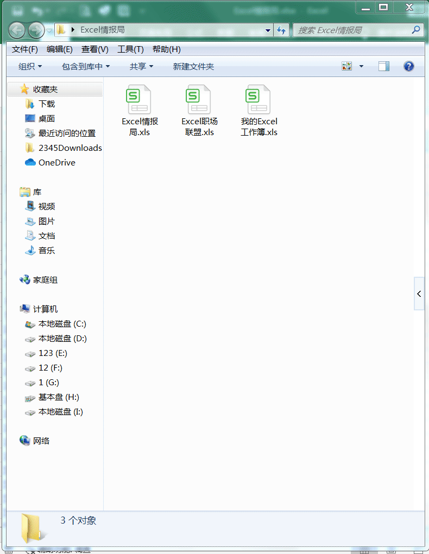The image size is (429, 554).
Task: Go back with the Back arrow button
Action: (17, 30)
